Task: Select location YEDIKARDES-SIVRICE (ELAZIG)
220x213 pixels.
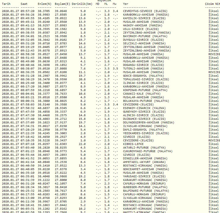Action: 146,133
